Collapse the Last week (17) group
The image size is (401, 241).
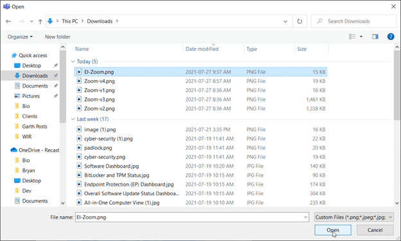[73, 119]
